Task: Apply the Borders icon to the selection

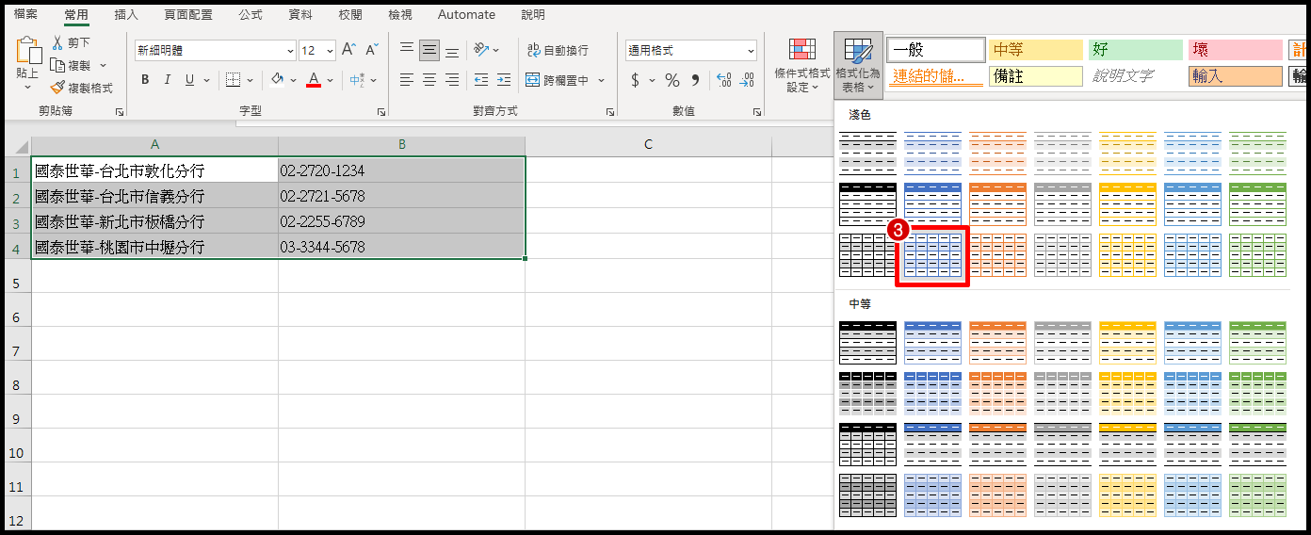Action: (x=233, y=80)
